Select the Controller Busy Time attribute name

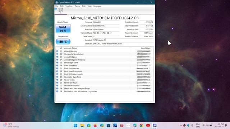click(73, 77)
